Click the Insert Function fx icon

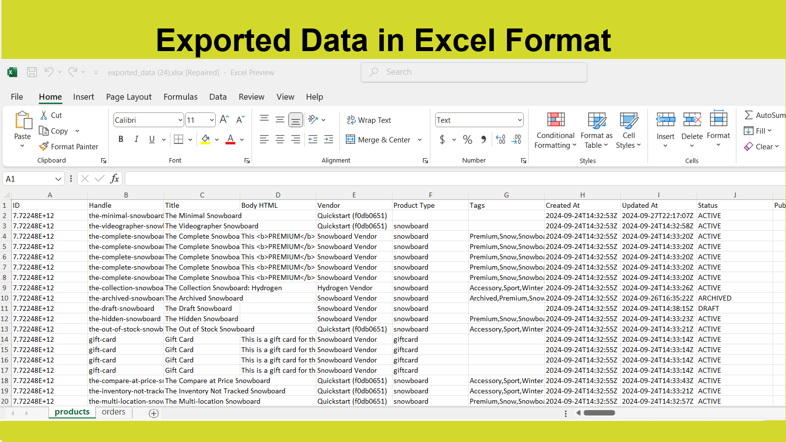[x=114, y=179]
